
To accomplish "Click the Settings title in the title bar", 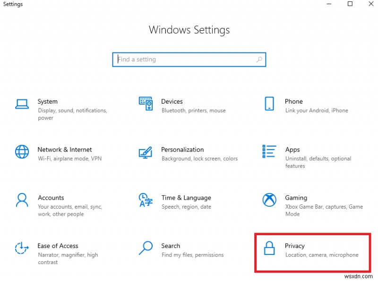I will coord(12,4).
